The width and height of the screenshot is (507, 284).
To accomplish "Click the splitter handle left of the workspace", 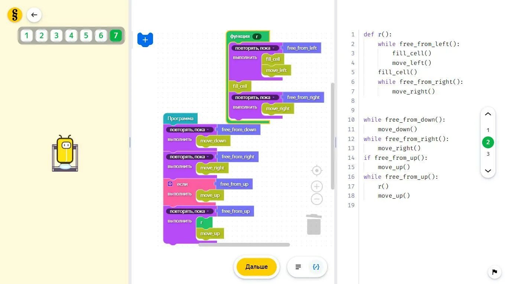I will [x=130, y=142].
